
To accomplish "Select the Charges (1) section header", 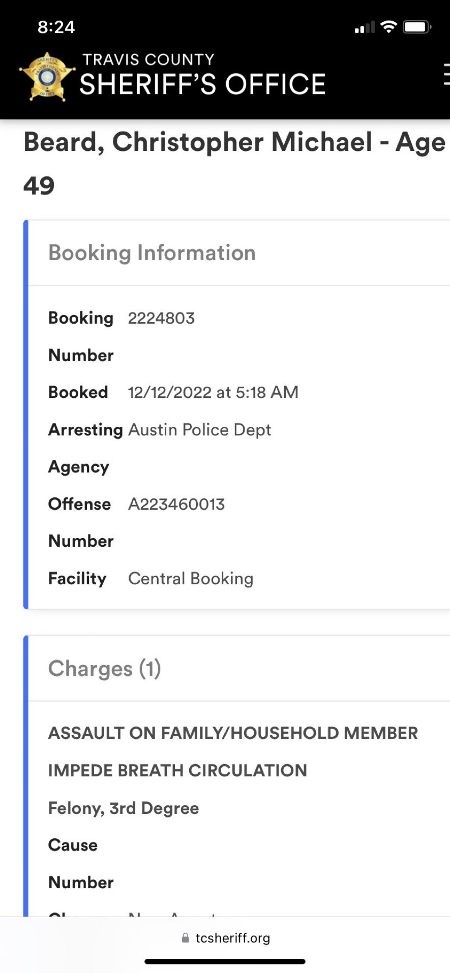I will (105, 668).
